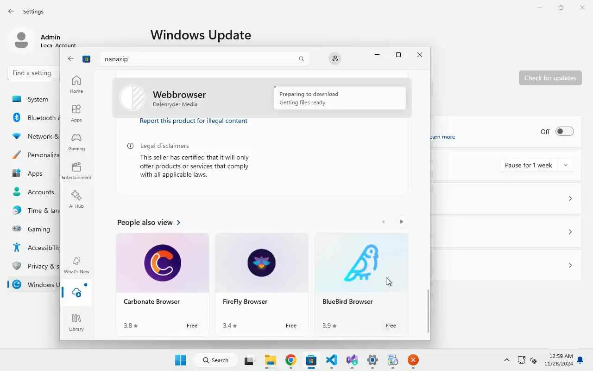This screenshot has width=593, height=371.
Task: Select Bluetooth in Settings sidebar
Action: click(34, 118)
